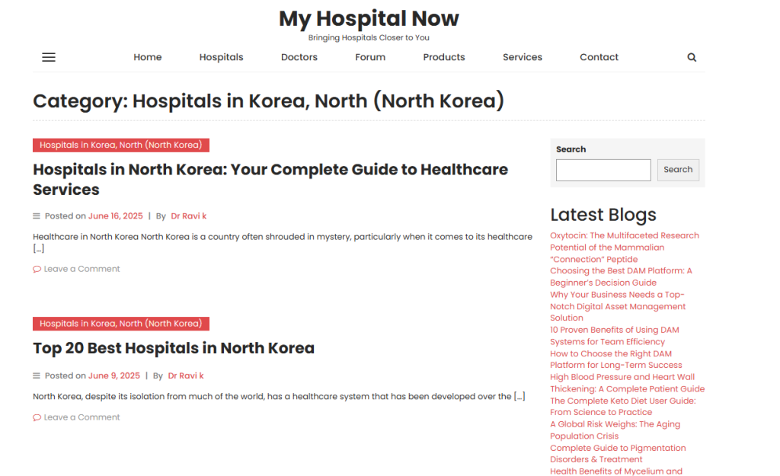Open Complete Guide to Pigmentation Disorders link

point(618,454)
